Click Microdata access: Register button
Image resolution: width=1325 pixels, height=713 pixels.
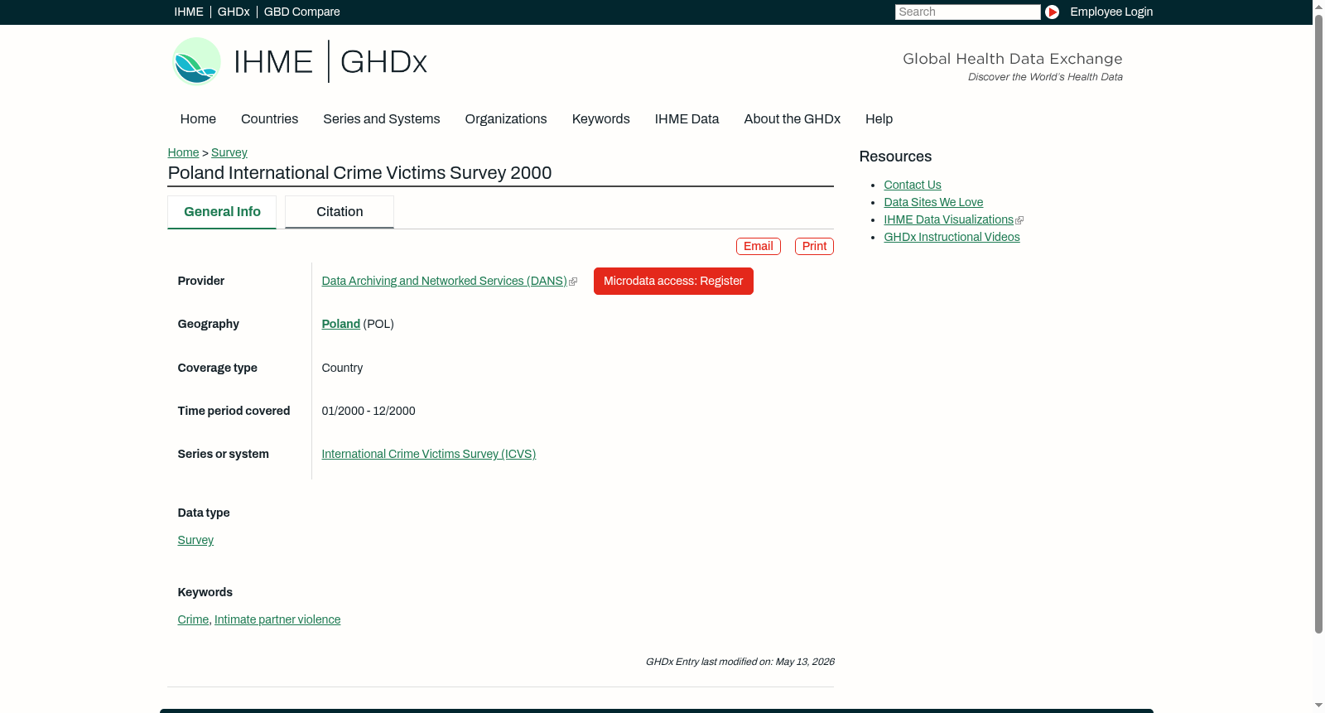[x=673, y=282]
